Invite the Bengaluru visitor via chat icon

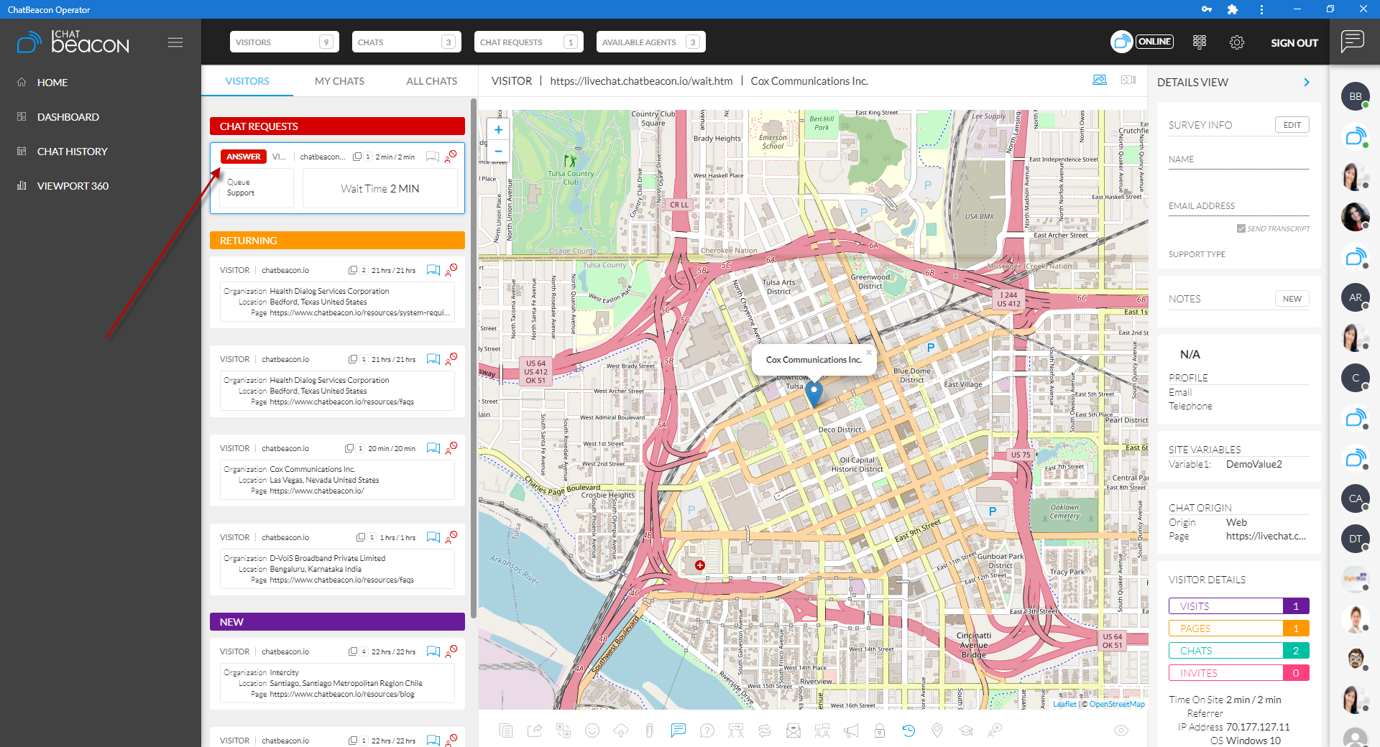(433, 537)
